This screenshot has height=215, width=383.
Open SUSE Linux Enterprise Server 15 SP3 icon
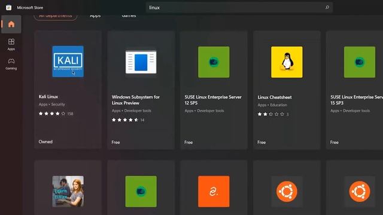click(360, 62)
